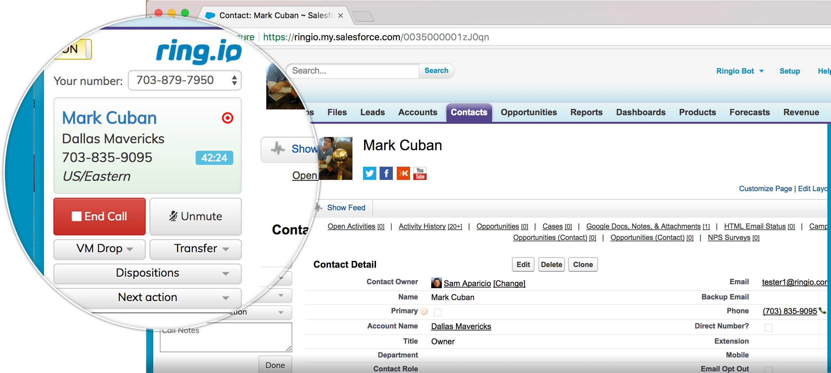Click the Primary field help icon
Image resolution: width=831 pixels, height=373 pixels.
424,311
